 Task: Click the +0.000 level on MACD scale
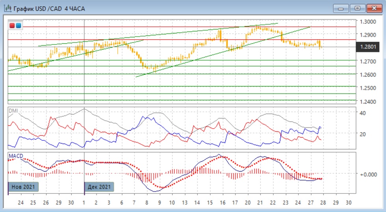click(x=367, y=174)
